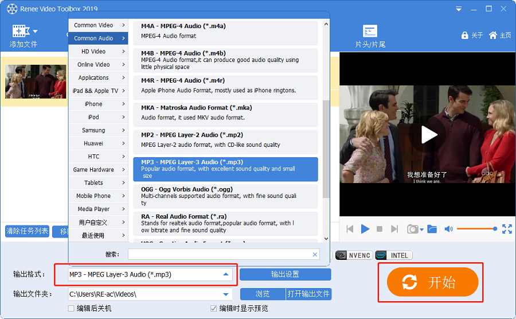Select MP3 - MPEG Layer-3 Audio
This screenshot has height=319, width=516.
point(225,169)
